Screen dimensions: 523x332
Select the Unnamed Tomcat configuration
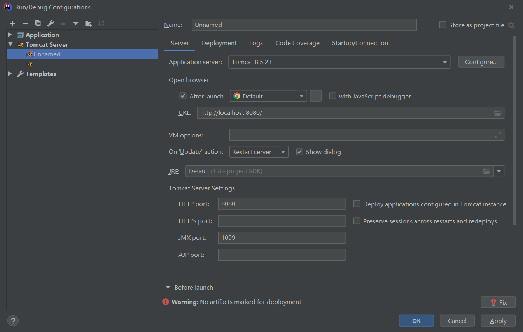(82, 54)
